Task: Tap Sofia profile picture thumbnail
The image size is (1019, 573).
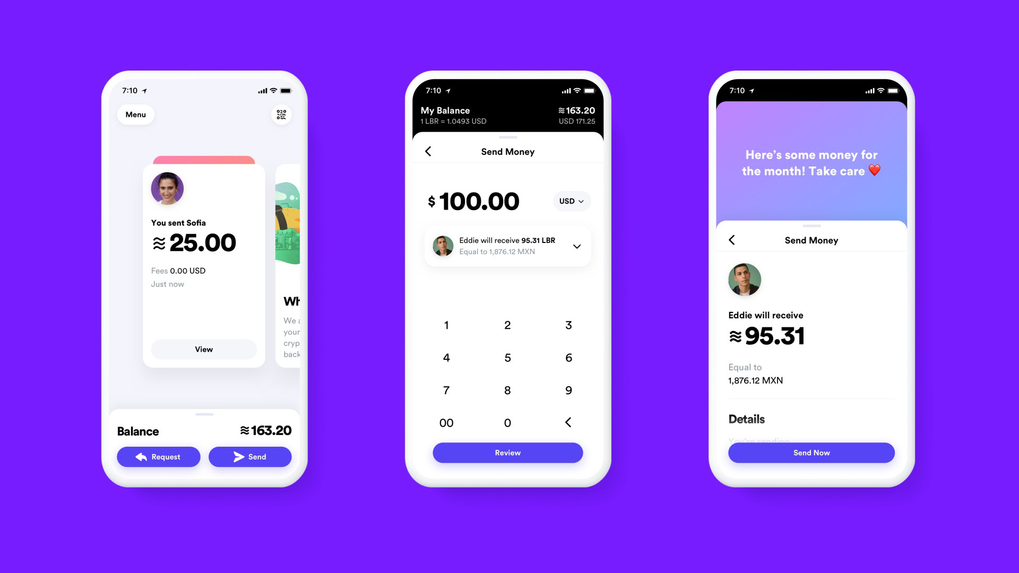Action: click(x=167, y=188)
